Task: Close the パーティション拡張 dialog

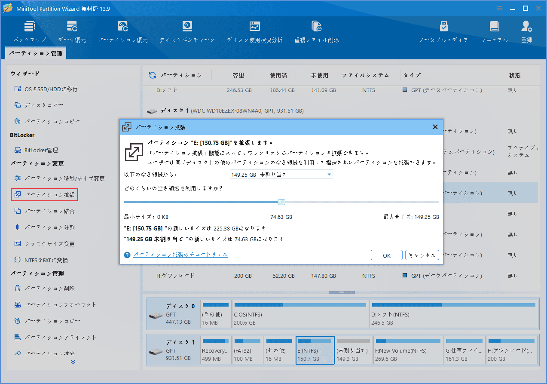Action: coord(435,127)
